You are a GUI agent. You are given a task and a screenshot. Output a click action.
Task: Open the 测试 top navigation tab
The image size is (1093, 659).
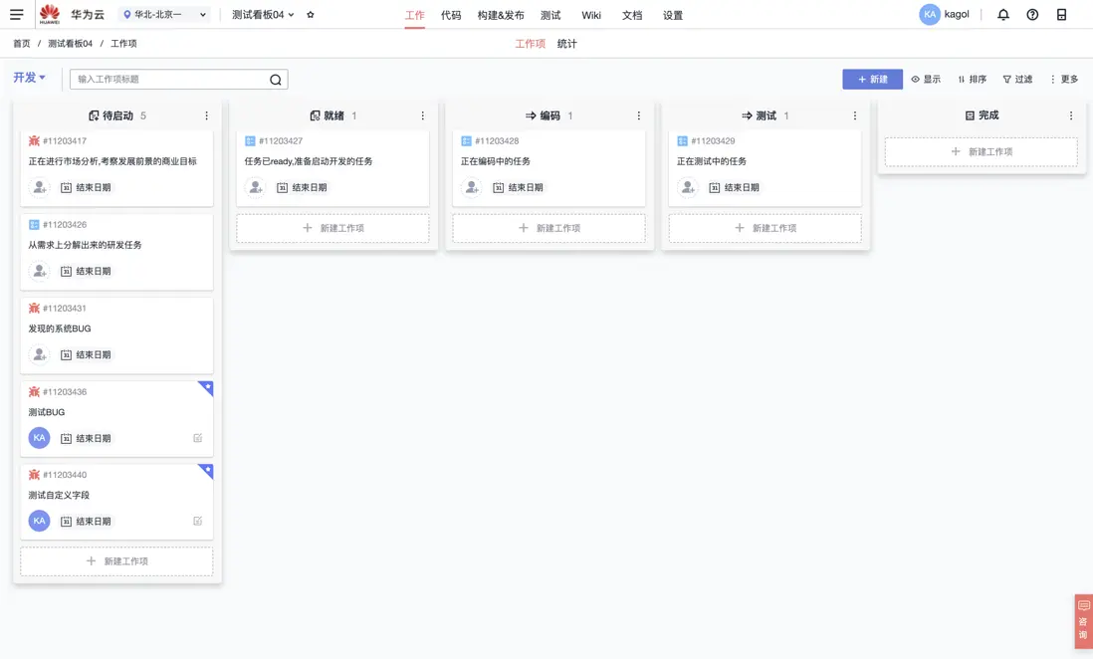point(550,15)
